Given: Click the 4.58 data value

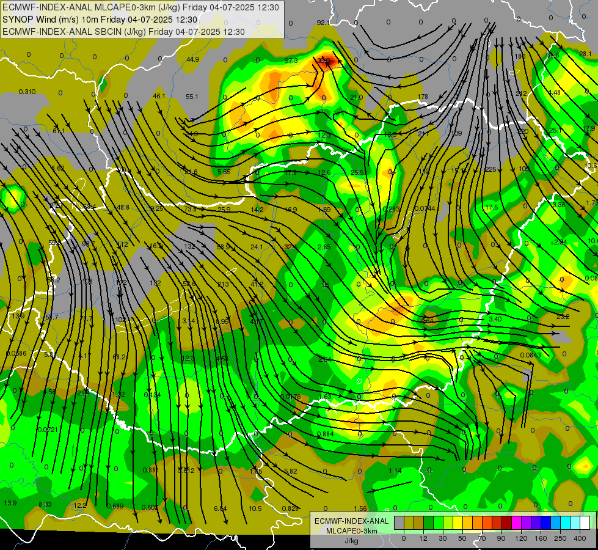Looking at the screenshot, I should pyautogui.click(x=49, y=392).
